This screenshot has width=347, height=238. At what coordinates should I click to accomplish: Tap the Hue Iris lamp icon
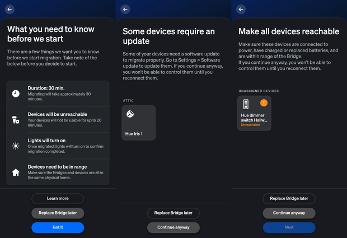[x=130, y=115]
